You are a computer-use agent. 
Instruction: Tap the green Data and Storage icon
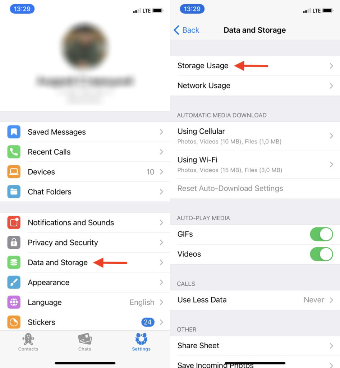pos(14,262)
